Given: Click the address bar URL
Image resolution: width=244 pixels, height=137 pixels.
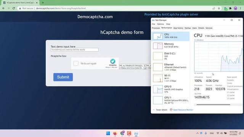Looking at the screenshot, I should pos(61,8).
